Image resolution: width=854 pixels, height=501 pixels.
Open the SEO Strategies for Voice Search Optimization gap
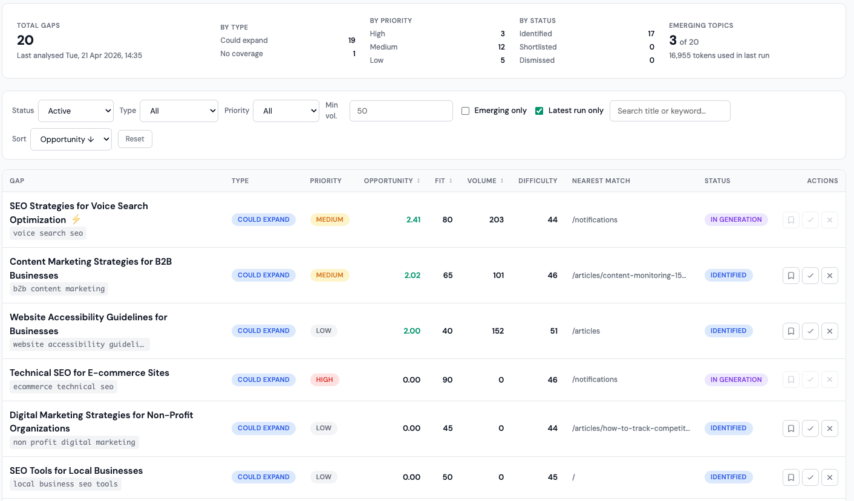tap(79, 213)
